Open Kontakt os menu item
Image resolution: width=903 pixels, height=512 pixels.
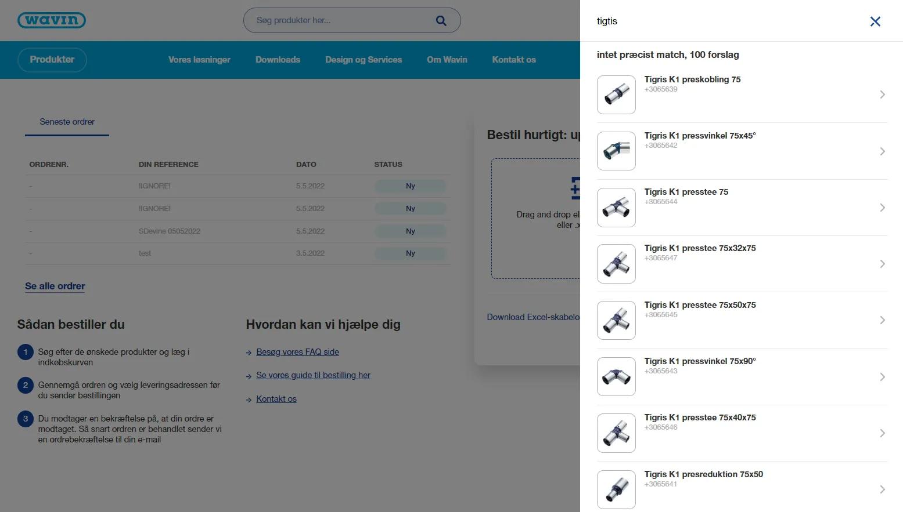[514, 60]
